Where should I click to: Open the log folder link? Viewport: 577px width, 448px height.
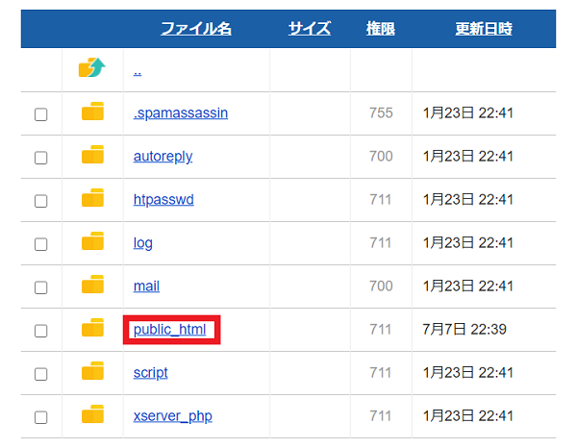[142, 243]
